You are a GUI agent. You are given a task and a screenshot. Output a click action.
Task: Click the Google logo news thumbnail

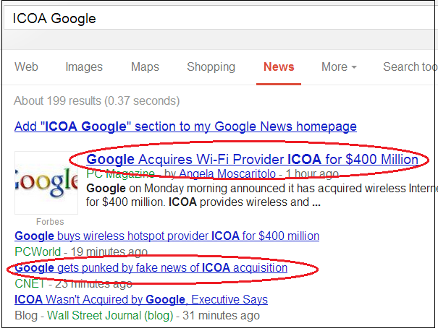(x=46, y=183)
